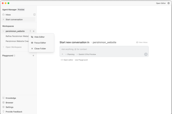The image size is (172, 114).
Task: Expand the persimmon_website workspace selector in heading
Action: (103, 42)
